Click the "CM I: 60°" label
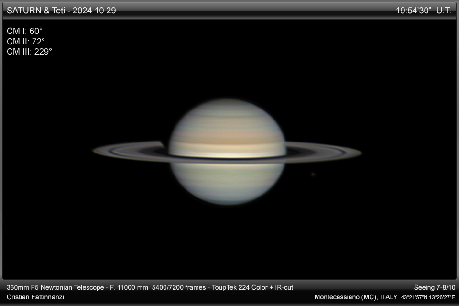The image size is (459, 306). [24, 31]
